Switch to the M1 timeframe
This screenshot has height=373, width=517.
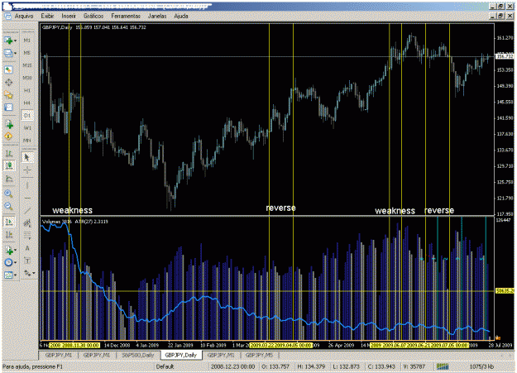click(x=27, y=41)
